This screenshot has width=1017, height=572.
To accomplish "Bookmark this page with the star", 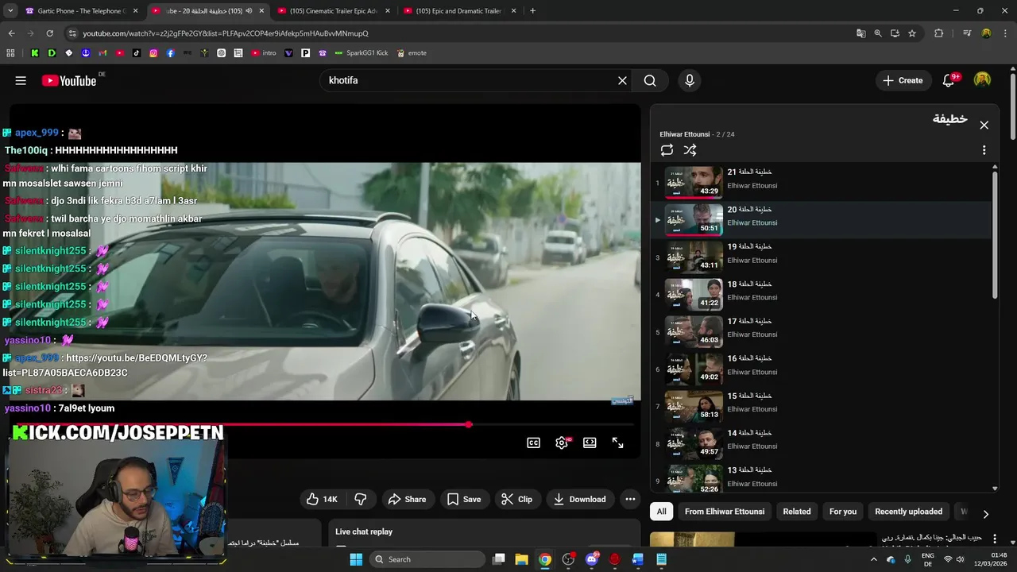I will [x=912, y=33].
